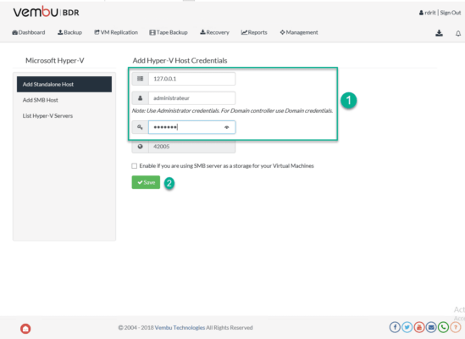Click the help question mark icon
The width and height of the screenshot is (465, 339).
tap(456, 327)
